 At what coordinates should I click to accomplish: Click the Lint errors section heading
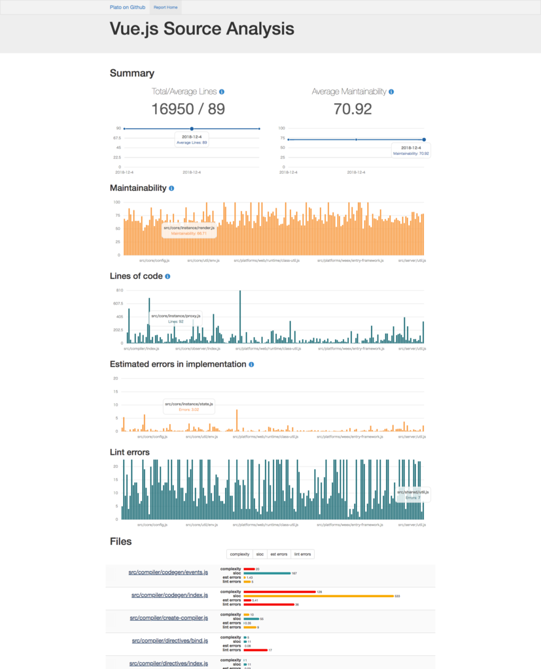[130, 452]
